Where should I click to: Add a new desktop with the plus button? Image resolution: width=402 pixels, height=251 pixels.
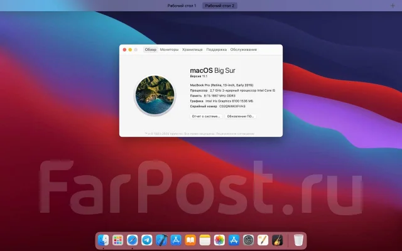coord(393,6)
